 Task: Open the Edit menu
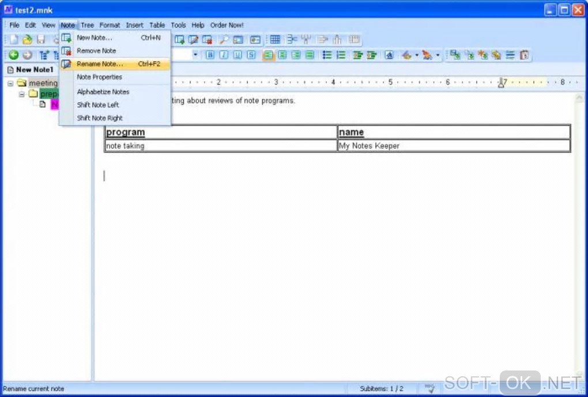point(31,25)
